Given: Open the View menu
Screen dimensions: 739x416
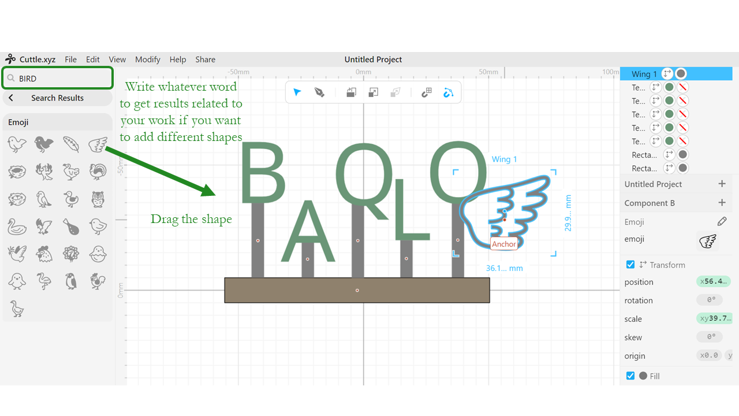Looking at the screenshot, I should (117, 60).
